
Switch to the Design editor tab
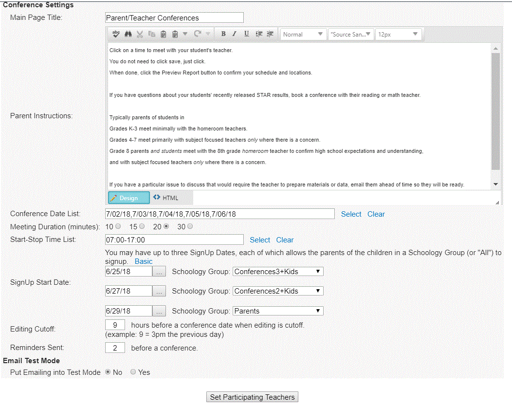pos(129,198)
